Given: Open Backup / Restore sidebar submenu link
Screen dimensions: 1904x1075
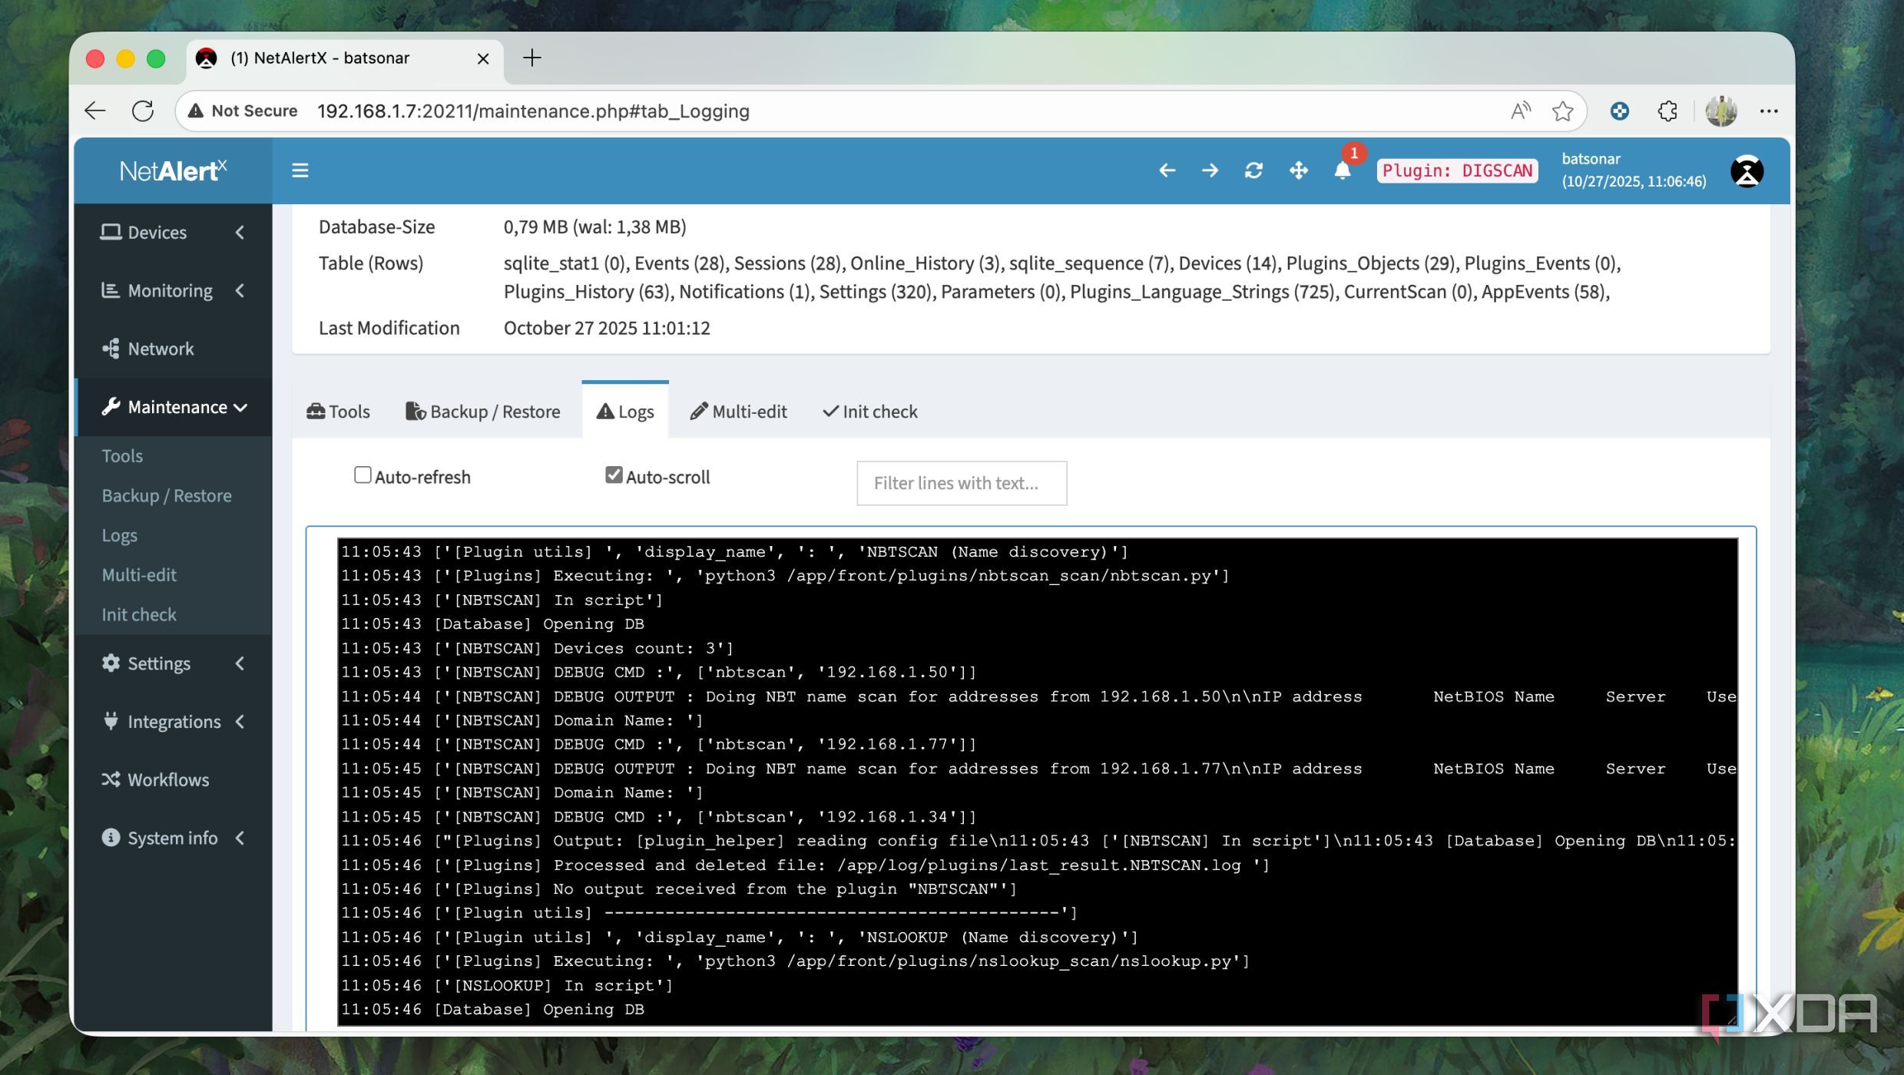Looking at the screenshot, I should click(x=167, y=495).
